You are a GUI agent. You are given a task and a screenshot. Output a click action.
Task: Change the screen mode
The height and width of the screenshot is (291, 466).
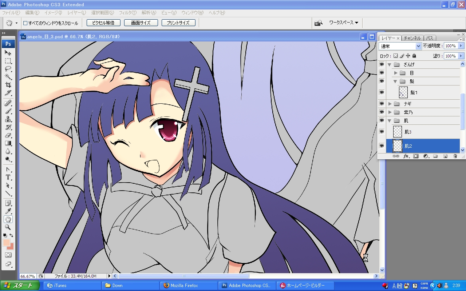8,264
